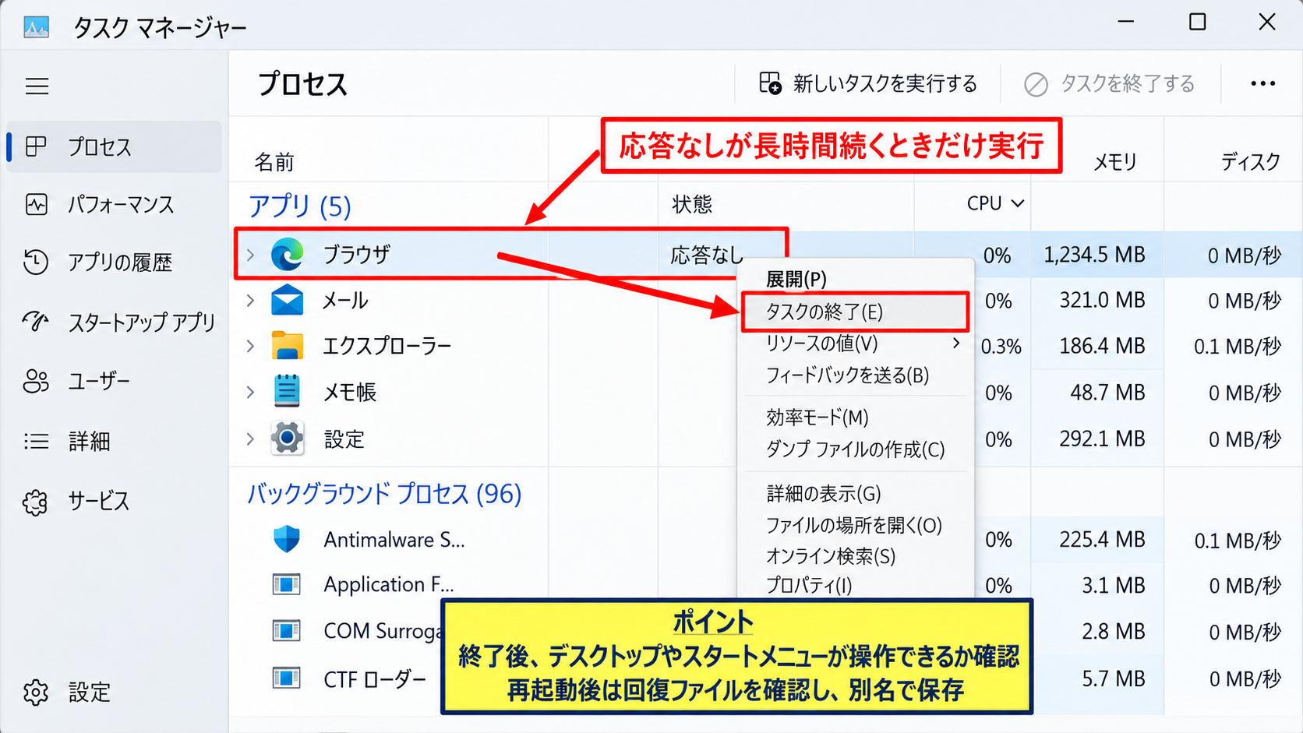1303x733 pixels.
Task: Select the プロセス sidebar page
Action: (x=114, y=146)
